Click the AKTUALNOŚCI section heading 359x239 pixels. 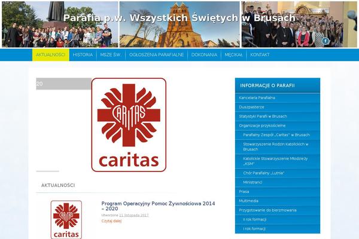(58, 185)
